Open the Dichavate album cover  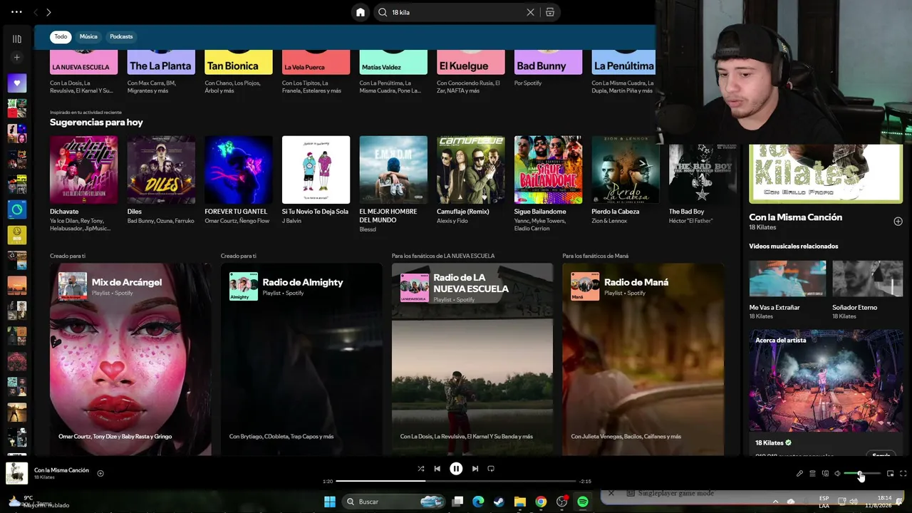(x=84, y=170)
